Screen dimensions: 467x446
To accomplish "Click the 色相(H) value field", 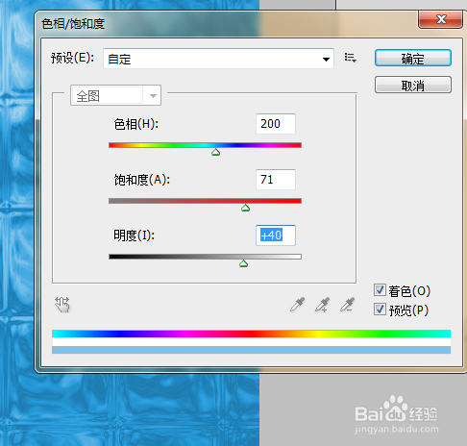I will click(276, 124).
